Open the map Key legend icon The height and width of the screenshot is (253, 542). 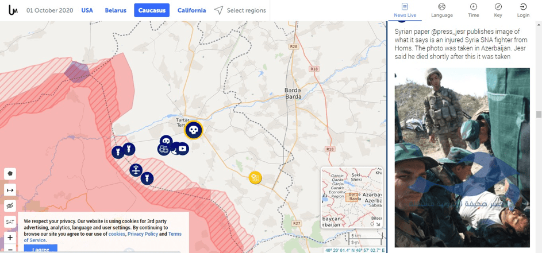point(498,6)
